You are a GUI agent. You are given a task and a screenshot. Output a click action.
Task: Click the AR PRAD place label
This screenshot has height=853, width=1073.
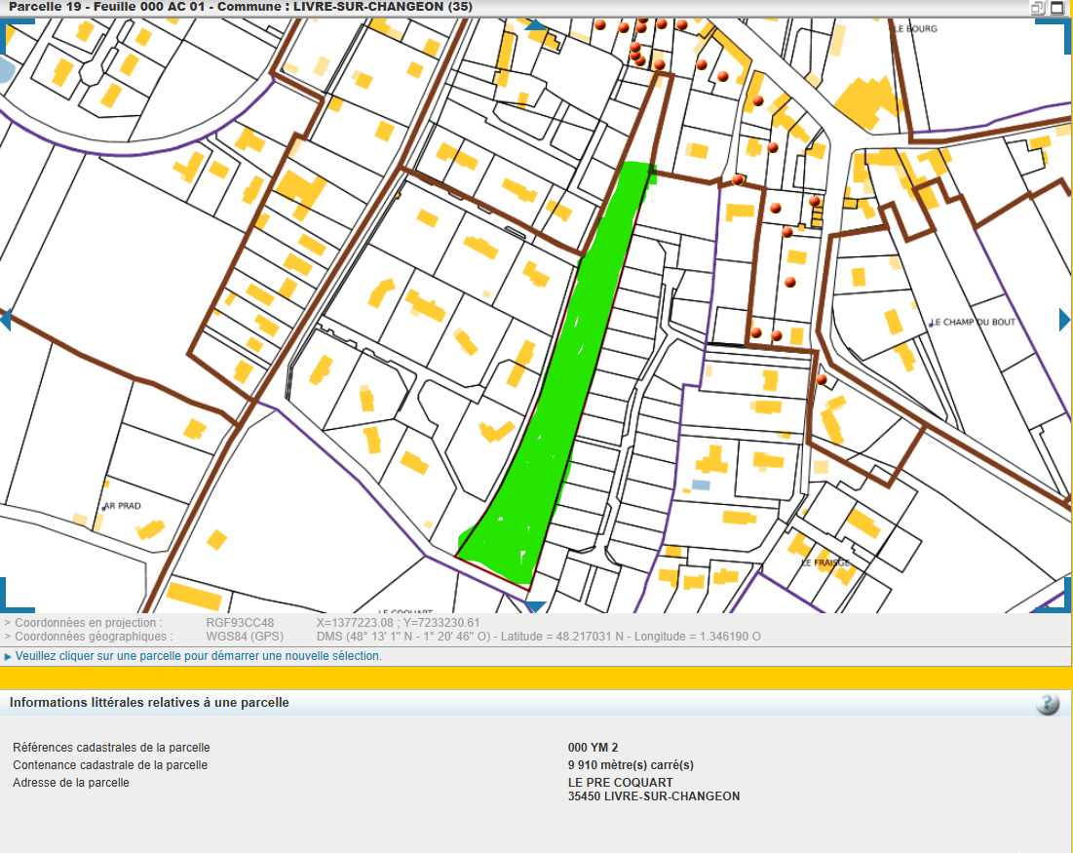pos(122,507)
